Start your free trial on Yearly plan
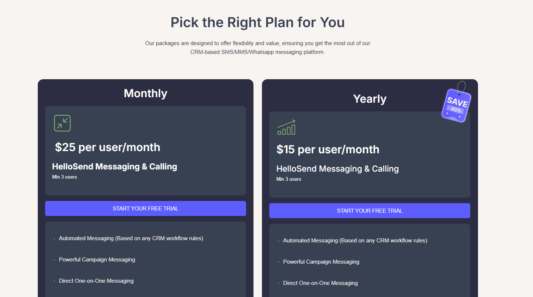The image size is (533, 297). pyautogui.click(x=369, y=210)
